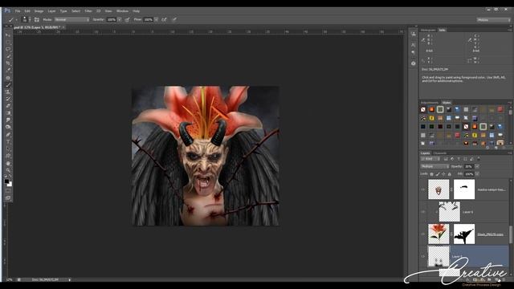Open the workspace switcher dropdown
The height and width of the screenshot is (289, 514).
click(x=493, y=20)
